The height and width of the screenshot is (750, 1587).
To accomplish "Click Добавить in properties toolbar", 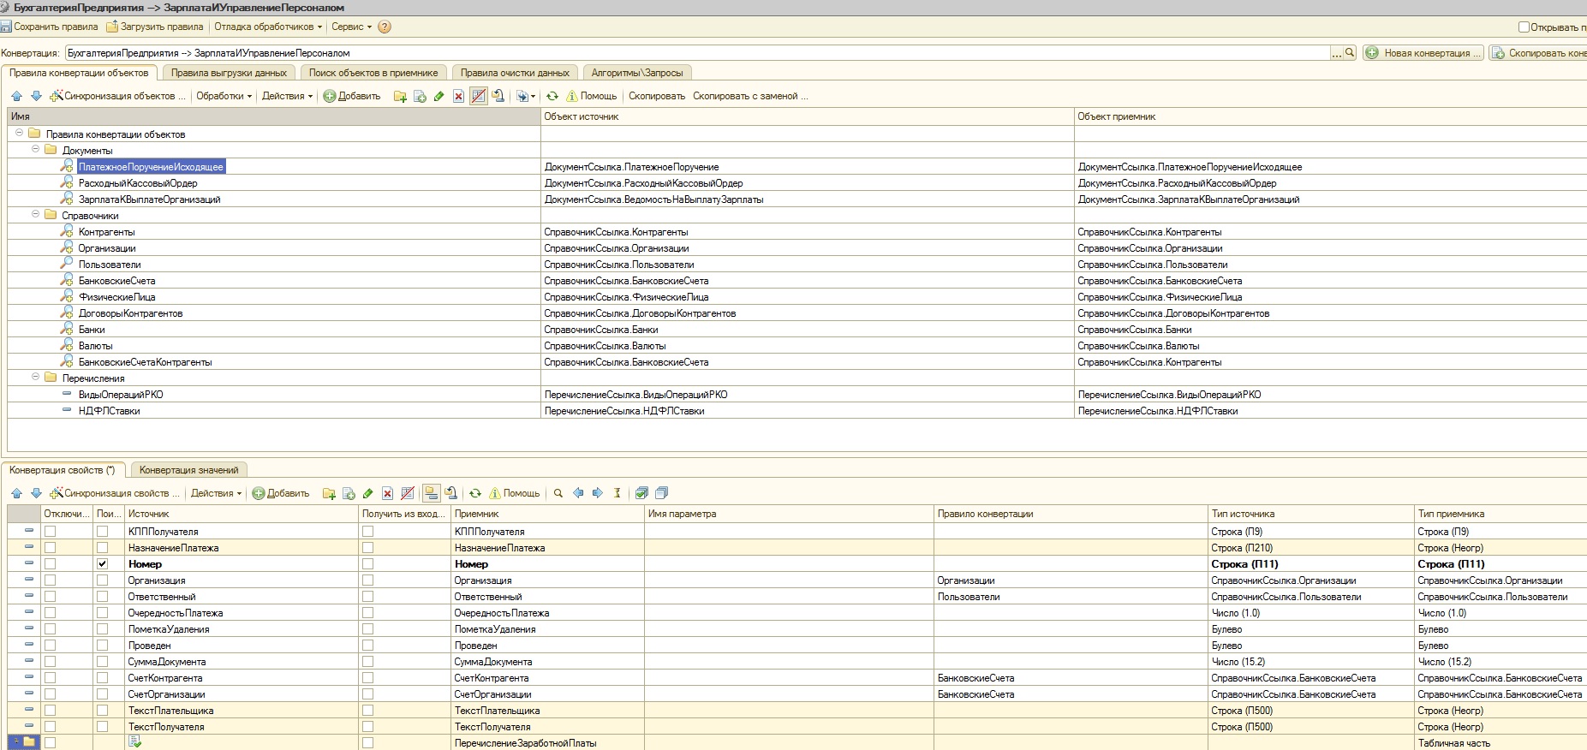I will pyautogui.click(x=281, y=493).
